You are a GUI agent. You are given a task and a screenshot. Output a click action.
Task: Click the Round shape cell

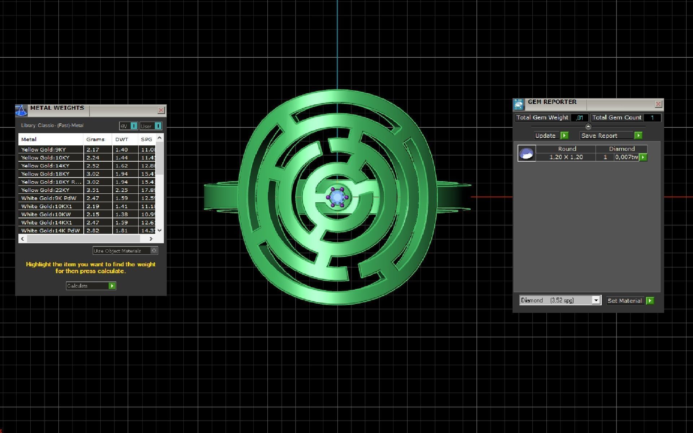click(567, 149)
